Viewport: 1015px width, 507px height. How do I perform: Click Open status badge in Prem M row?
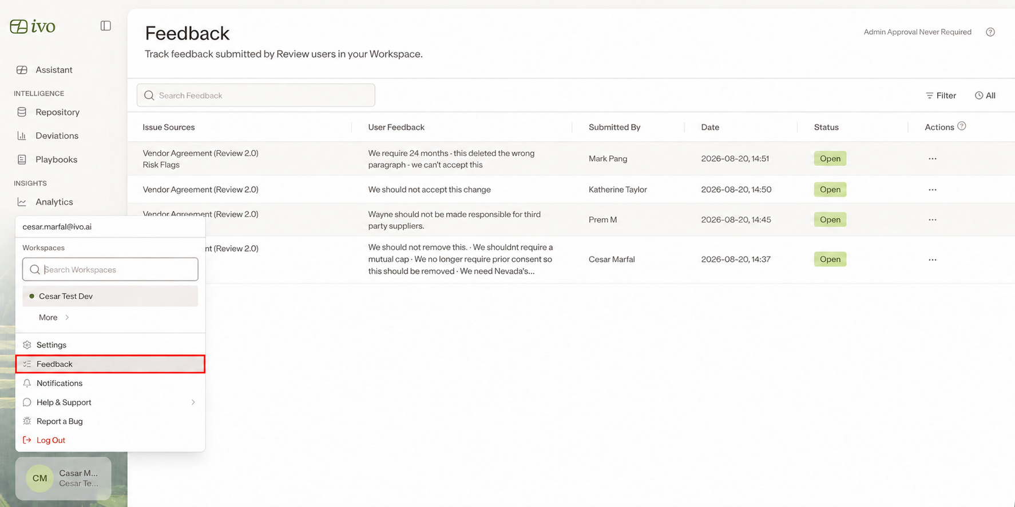(x=830, y=219)
